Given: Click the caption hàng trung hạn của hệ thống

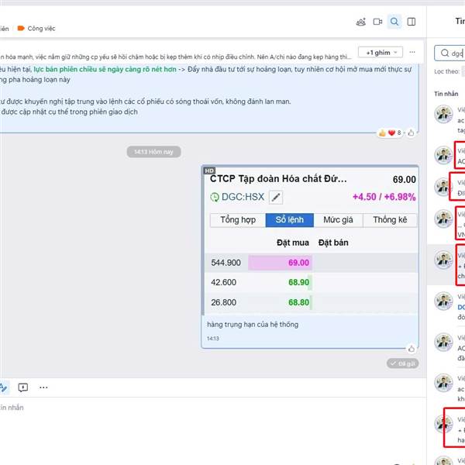Looking at the screenshot, I should tap(253, 325).
